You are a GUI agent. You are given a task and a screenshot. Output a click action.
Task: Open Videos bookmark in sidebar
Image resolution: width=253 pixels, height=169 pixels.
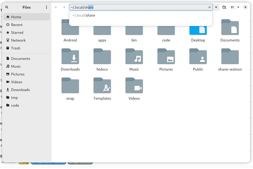tap(27, 82)
